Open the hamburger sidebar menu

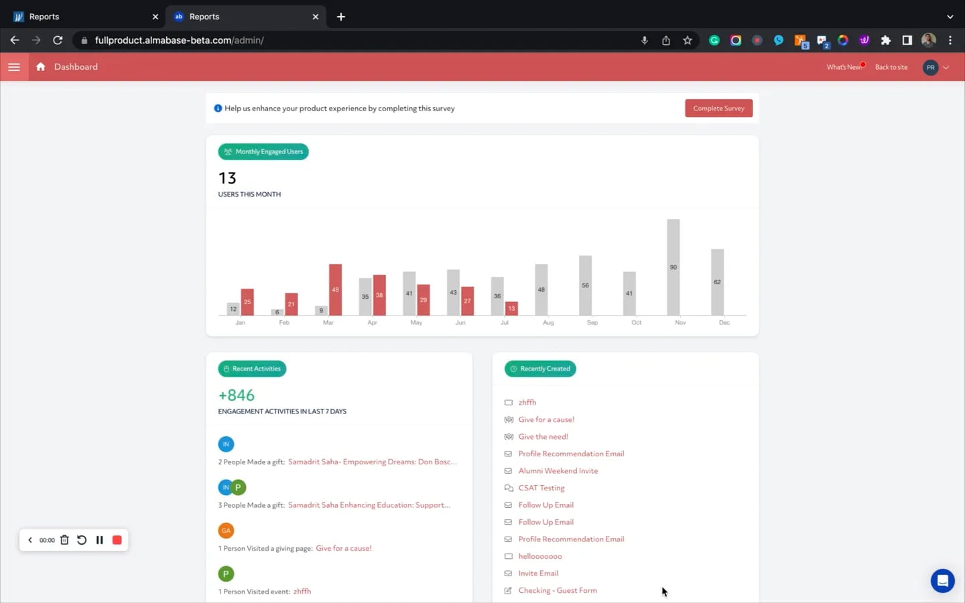[14, 67]
